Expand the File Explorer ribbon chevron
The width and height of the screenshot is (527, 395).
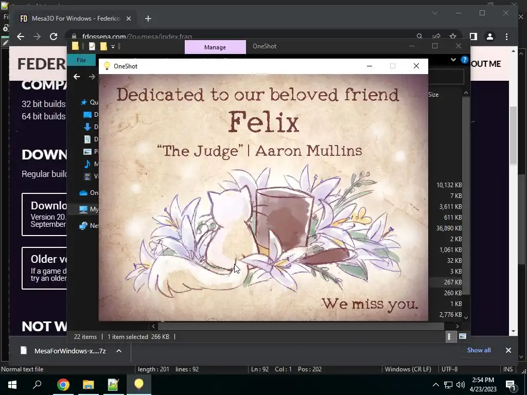(x=453, y=60)
